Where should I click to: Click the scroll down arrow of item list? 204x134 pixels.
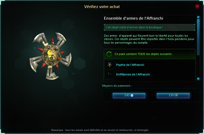pos(198,79)
